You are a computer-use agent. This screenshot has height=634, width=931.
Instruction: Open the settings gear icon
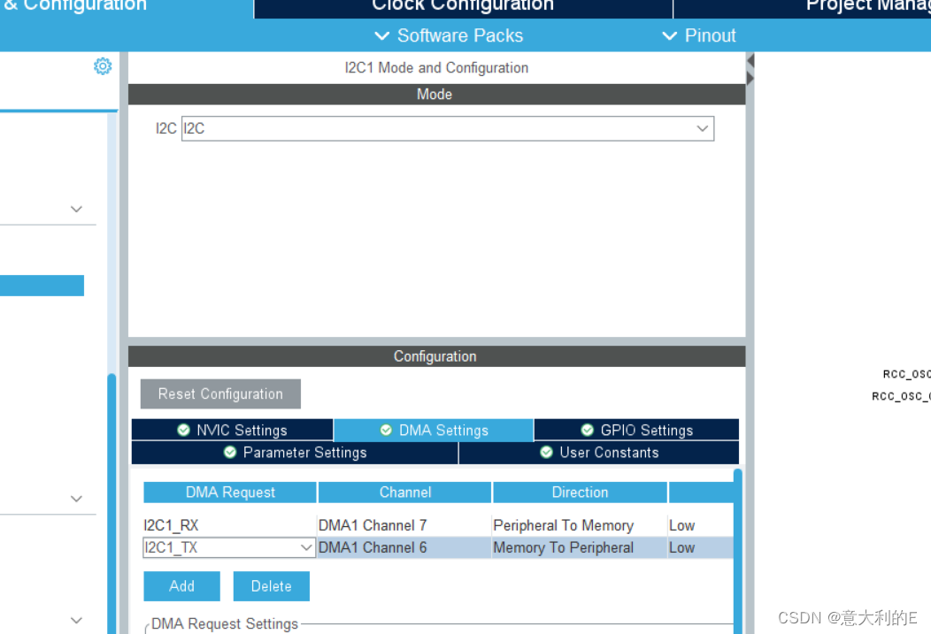pos(103,66)
